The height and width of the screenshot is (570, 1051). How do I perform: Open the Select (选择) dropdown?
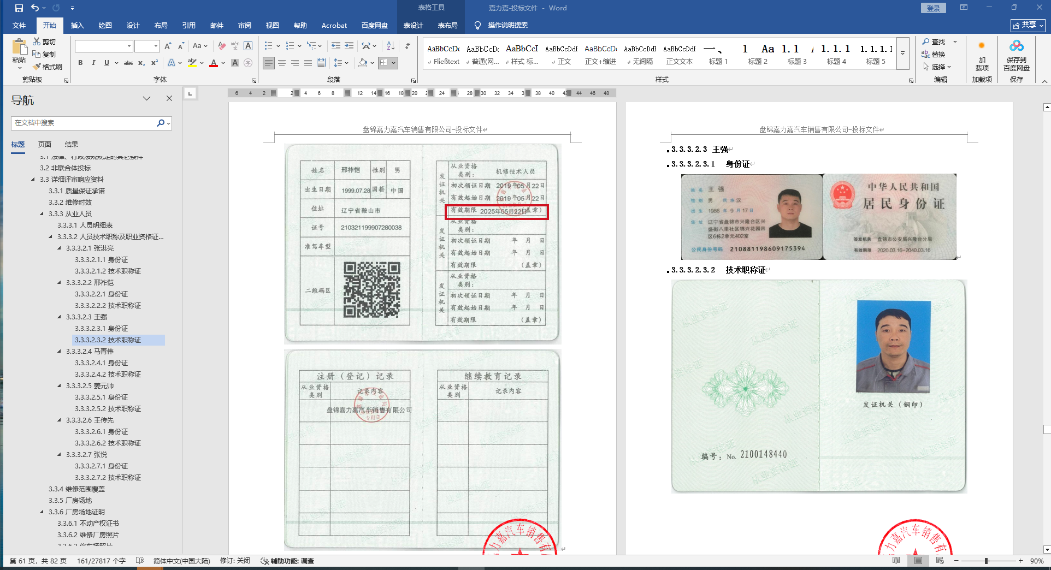937,67
